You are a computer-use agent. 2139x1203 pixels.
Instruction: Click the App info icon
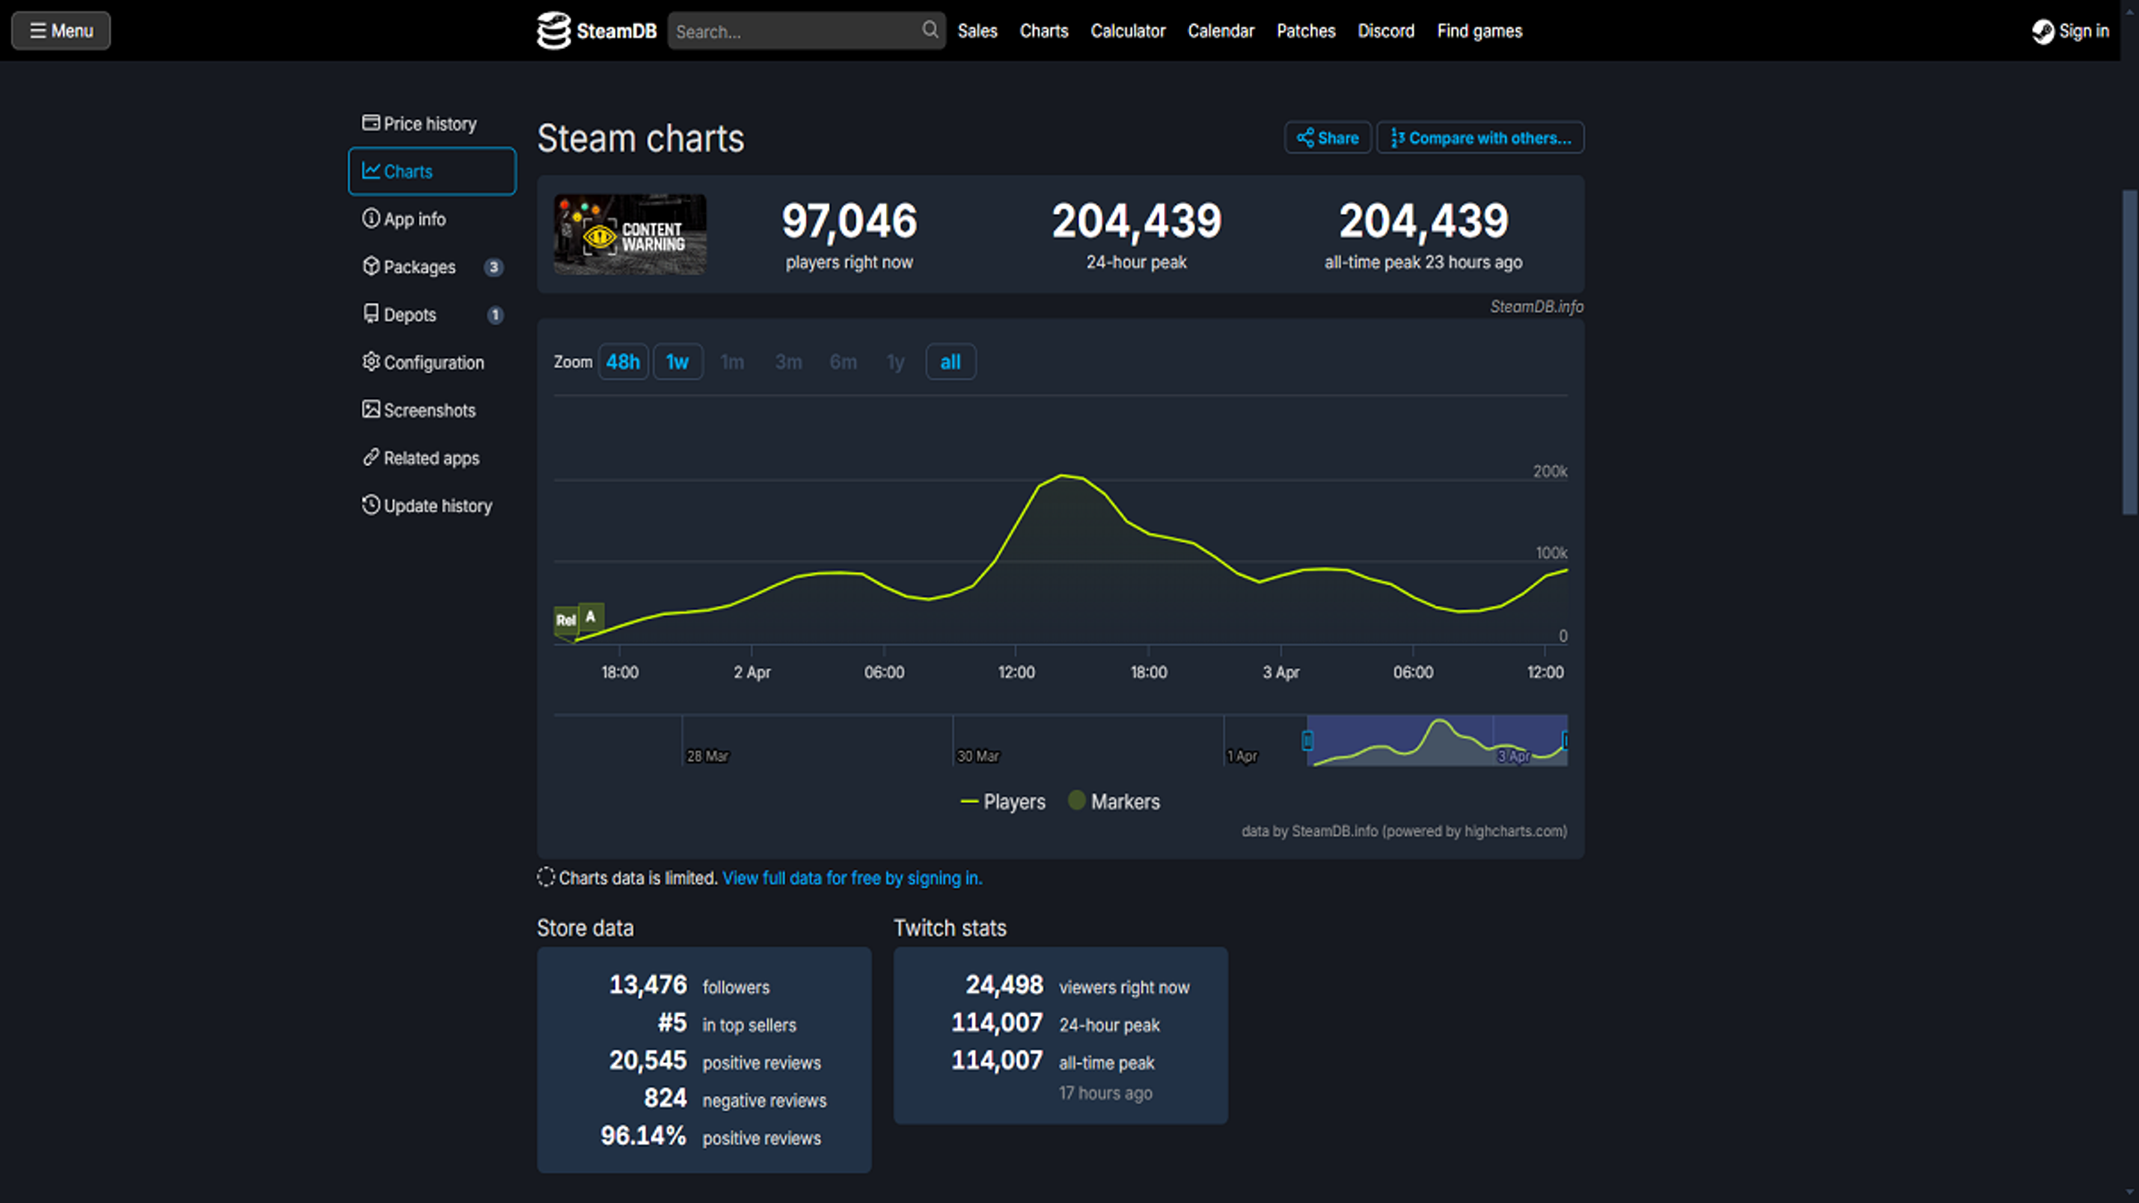[x=370, y=219]
